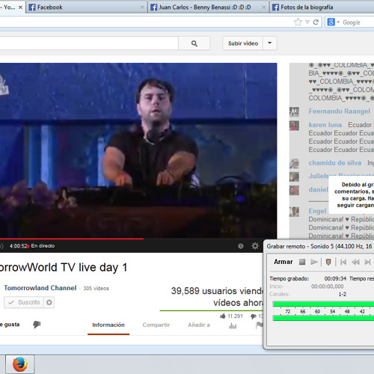This screenshot has width=374, height=374.
Task: Go to start in Grabar remoto transport
Action: (343, 262)
